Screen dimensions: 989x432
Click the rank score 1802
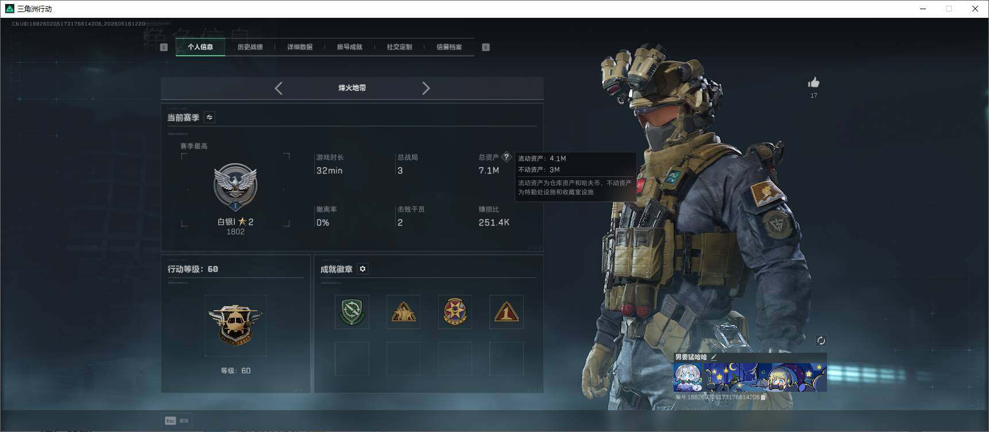click(x=235, y=232)
